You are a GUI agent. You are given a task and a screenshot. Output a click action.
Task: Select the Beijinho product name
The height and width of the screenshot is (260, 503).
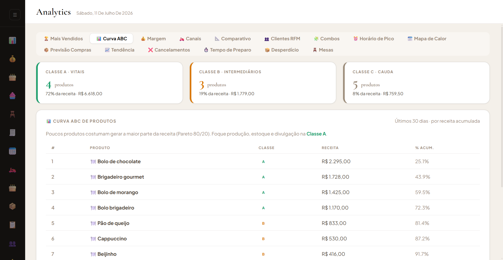pyautogui.click(x=107, y=254)
